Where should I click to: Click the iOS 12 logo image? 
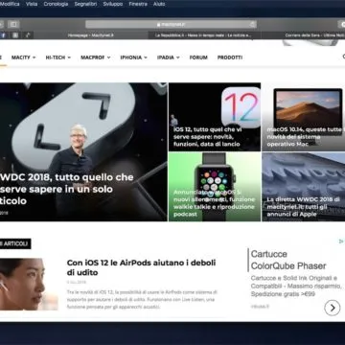click(x=241, y=107)
